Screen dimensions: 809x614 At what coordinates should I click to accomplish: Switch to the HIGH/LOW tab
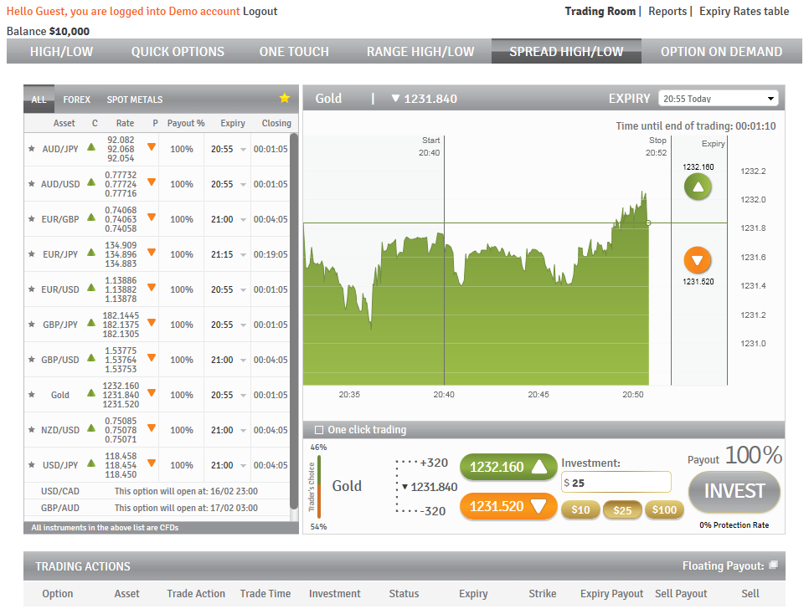coord(61,52)
